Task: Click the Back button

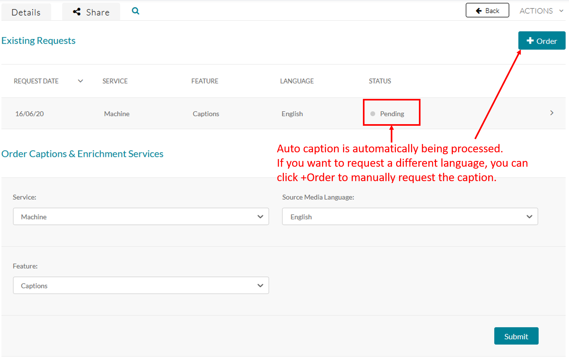Action: pyautogui.click(x=487, y=11)
